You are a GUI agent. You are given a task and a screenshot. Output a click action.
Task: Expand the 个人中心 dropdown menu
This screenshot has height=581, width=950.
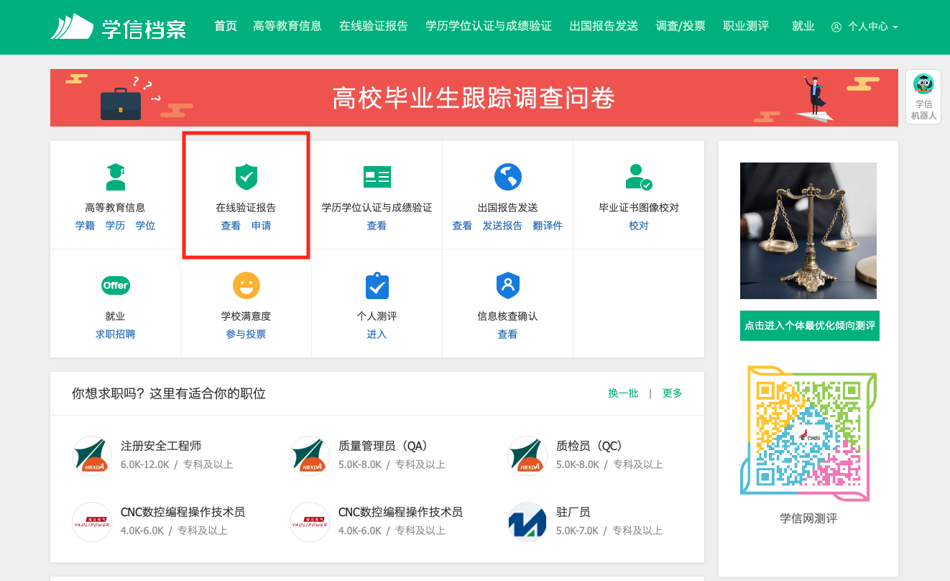[865, 27]
